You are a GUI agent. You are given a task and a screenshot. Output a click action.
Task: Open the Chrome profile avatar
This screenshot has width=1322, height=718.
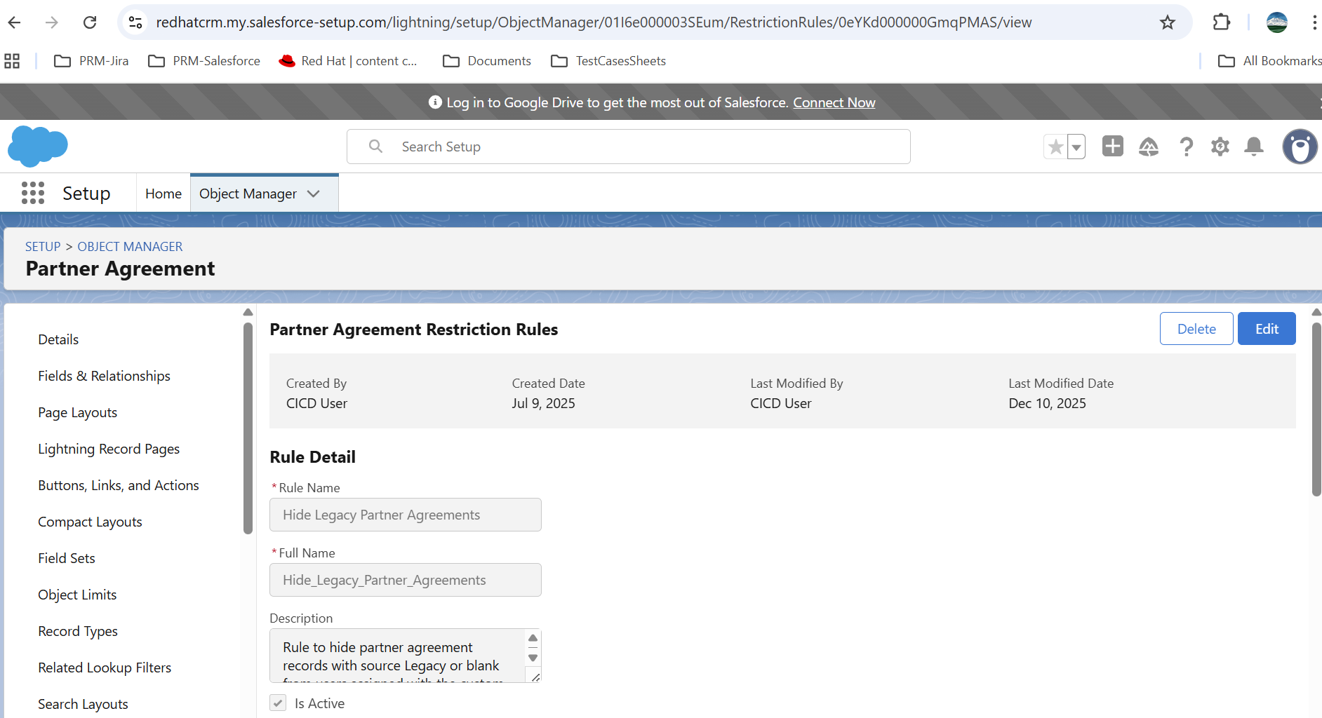(1277, 22)
